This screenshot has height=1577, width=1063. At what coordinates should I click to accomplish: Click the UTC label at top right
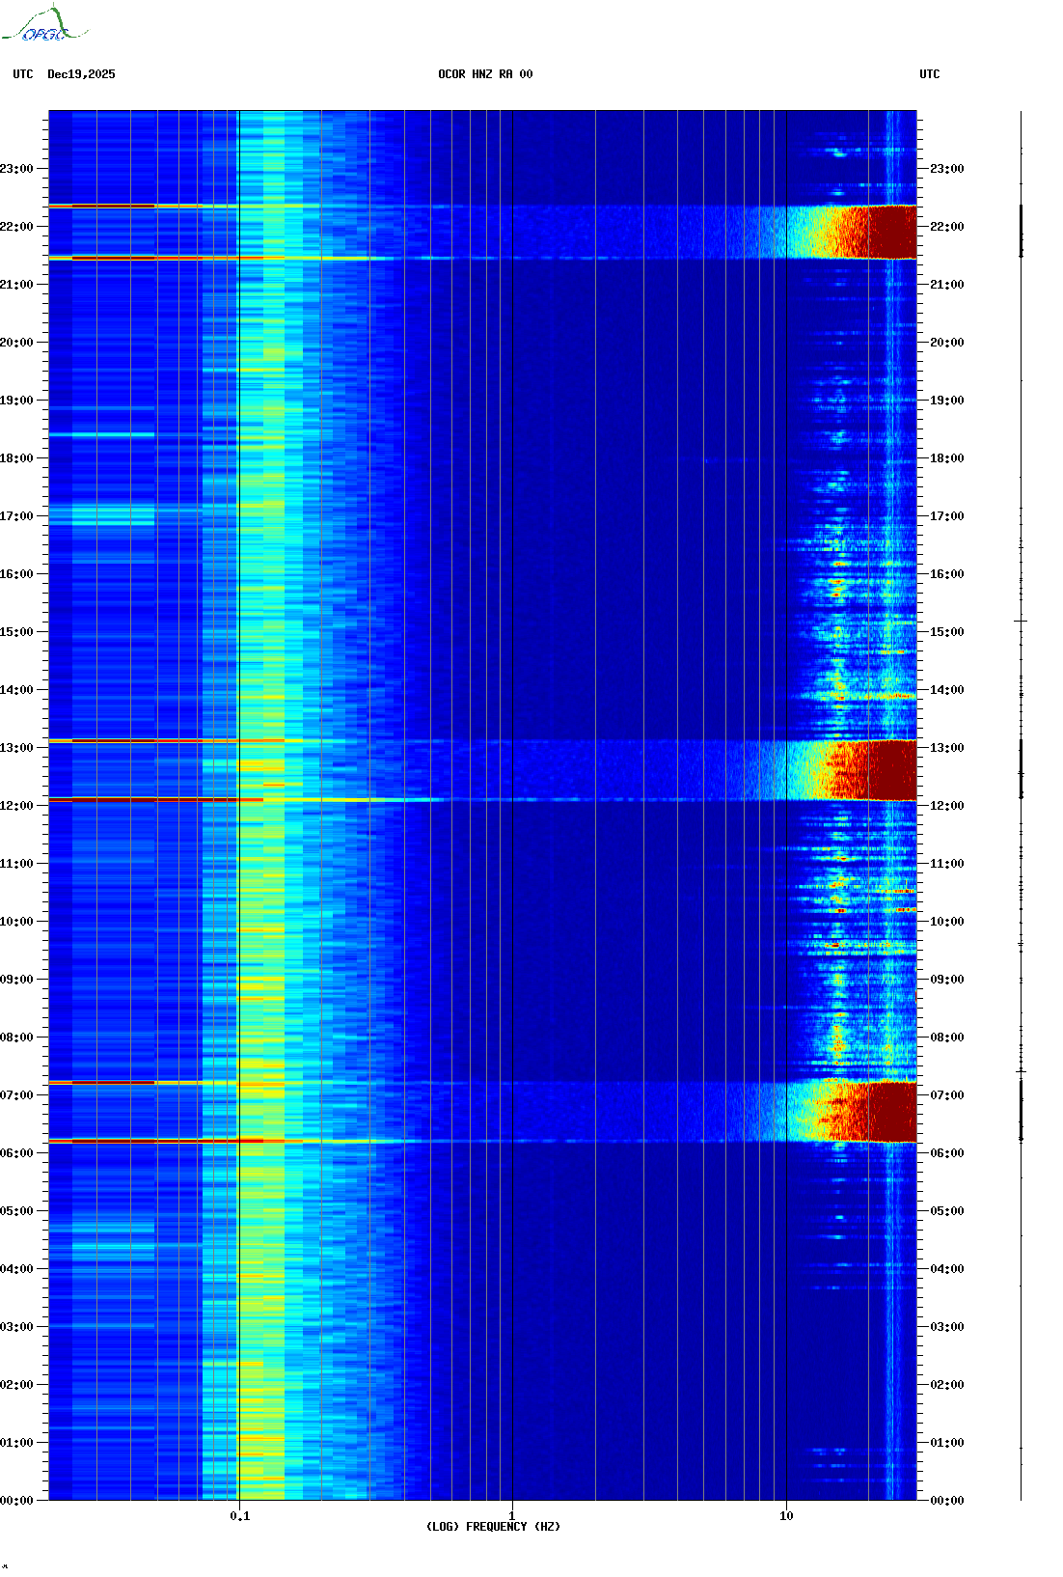[929, 74]
